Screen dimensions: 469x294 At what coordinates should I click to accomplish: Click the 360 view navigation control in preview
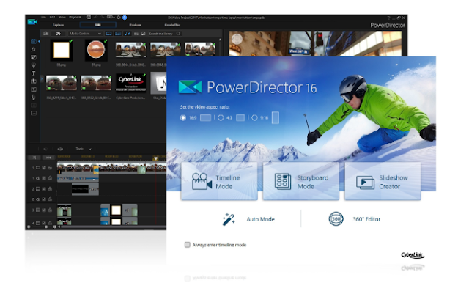[x=237, y=39]
